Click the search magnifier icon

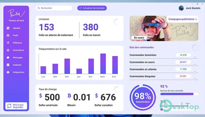[39, 8]
